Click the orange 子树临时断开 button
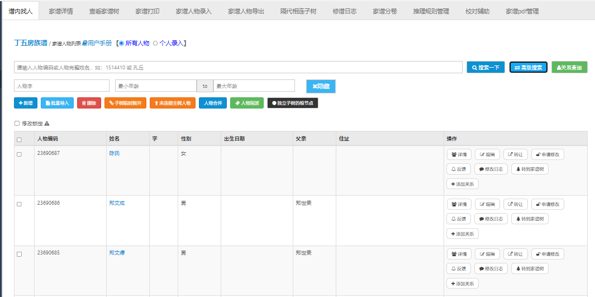The height and width of the screenshot is (297, 595). point(125,103)
